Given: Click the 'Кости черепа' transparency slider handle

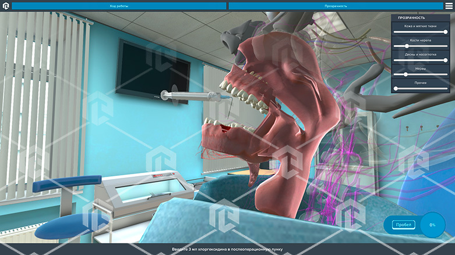Looking at the screenshot, I should [407, 46].
